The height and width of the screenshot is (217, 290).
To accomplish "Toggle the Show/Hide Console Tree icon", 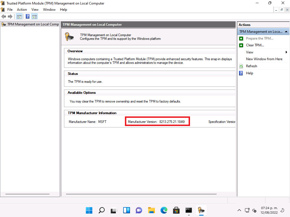I will click(x=19, y=17).
